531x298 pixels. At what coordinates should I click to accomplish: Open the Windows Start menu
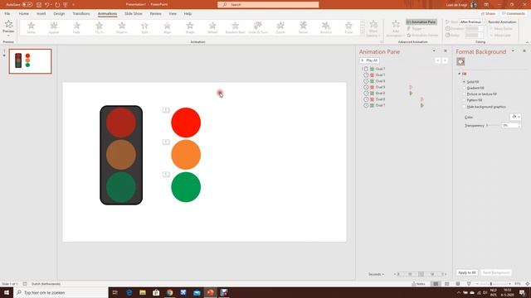[x=7, y=292]
